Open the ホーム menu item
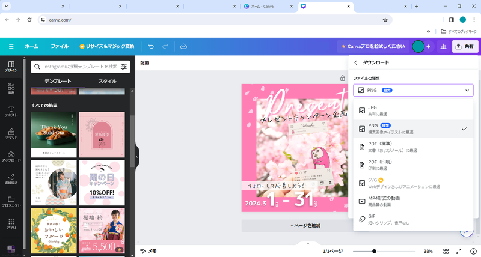 click(32, 47)
